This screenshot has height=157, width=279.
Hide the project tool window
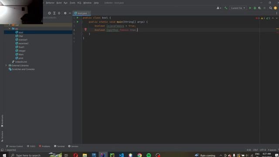70,13
